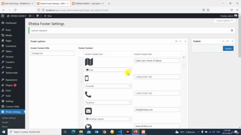This screenshot has width=241, height=135.
Task: Open WordPress Settings menu
Action: [9, 101]
